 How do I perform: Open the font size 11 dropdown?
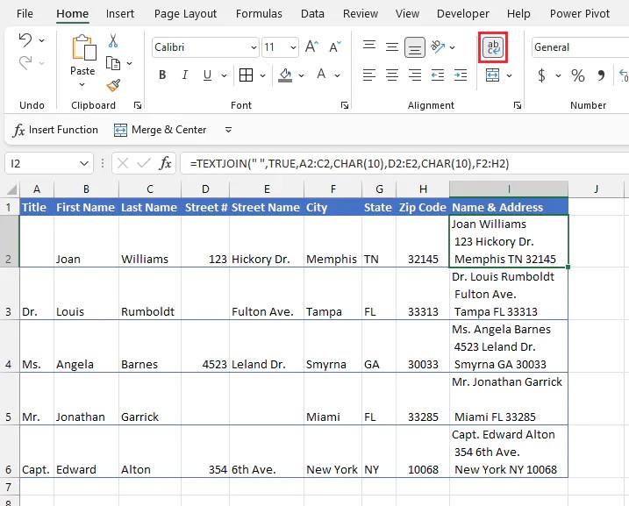click(293, 47)
